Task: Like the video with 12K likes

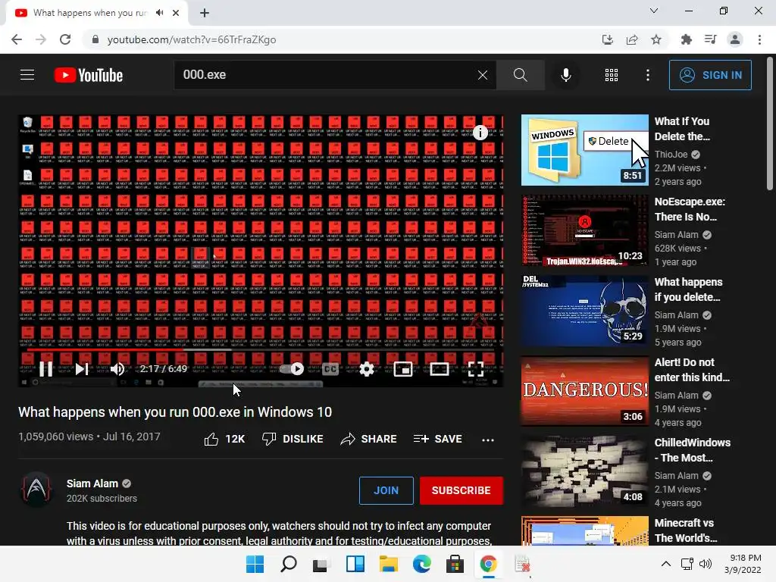Action: click(x=224, y=439)
